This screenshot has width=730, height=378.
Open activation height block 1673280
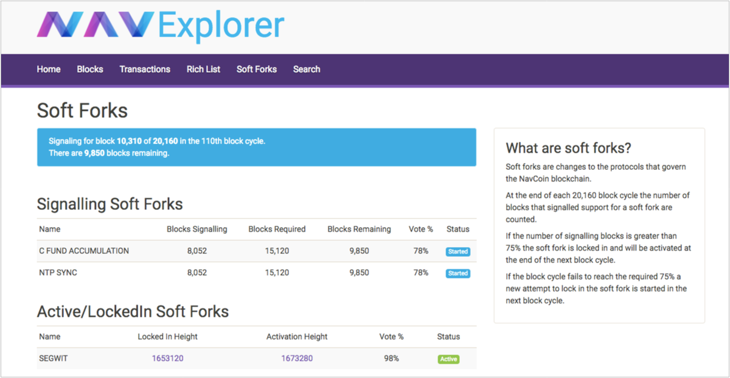[x=297, y=359]
